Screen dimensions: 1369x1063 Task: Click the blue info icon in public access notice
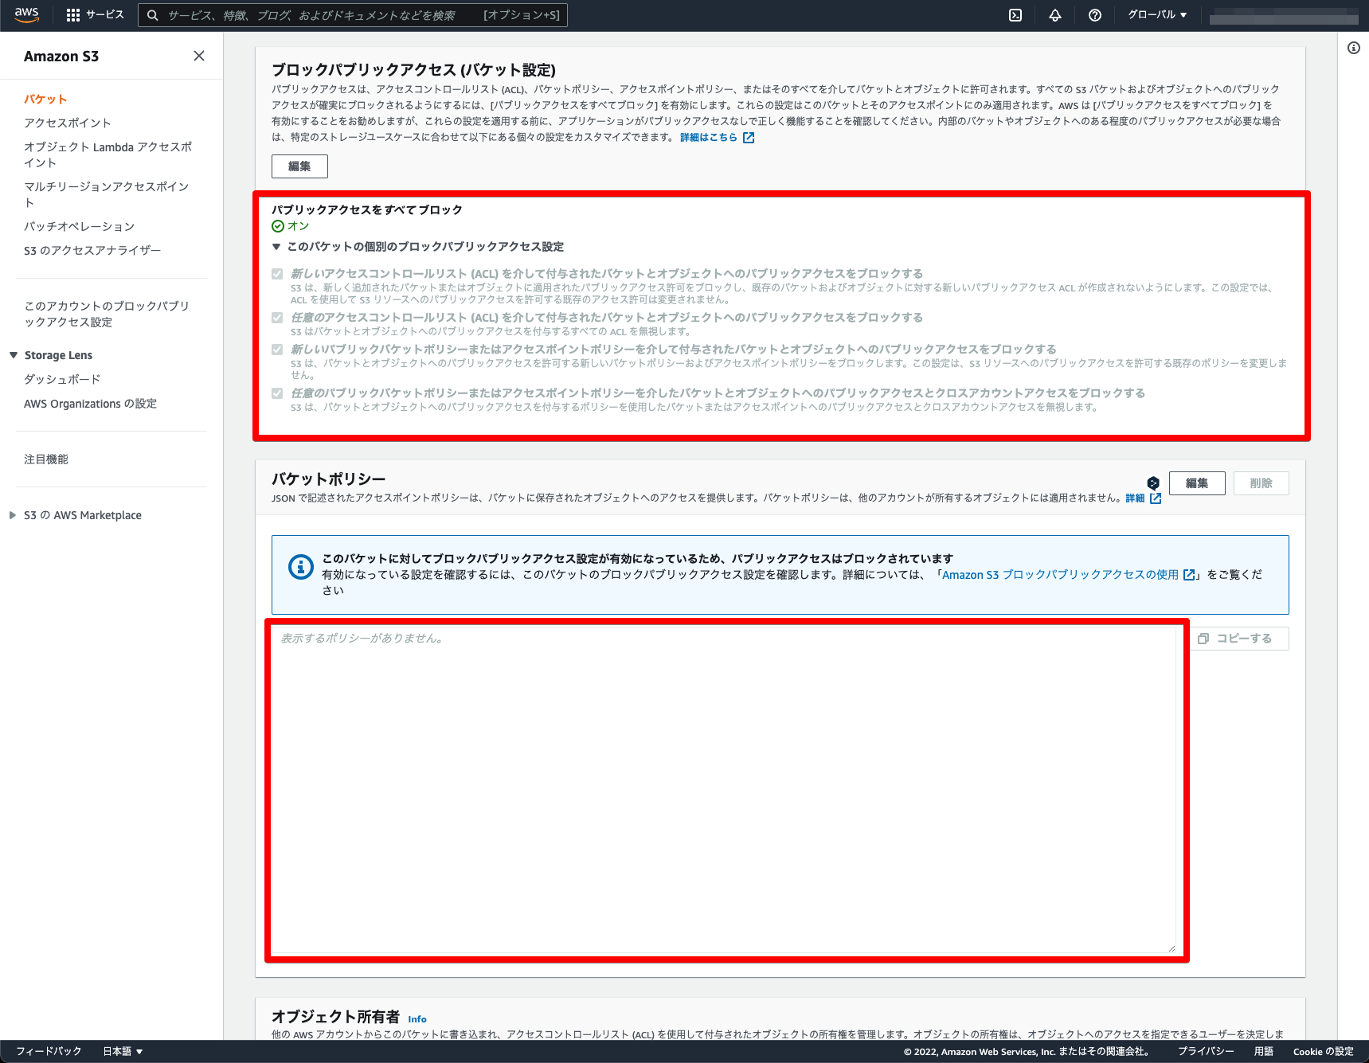pyautogui.click(x=300, y=567)
